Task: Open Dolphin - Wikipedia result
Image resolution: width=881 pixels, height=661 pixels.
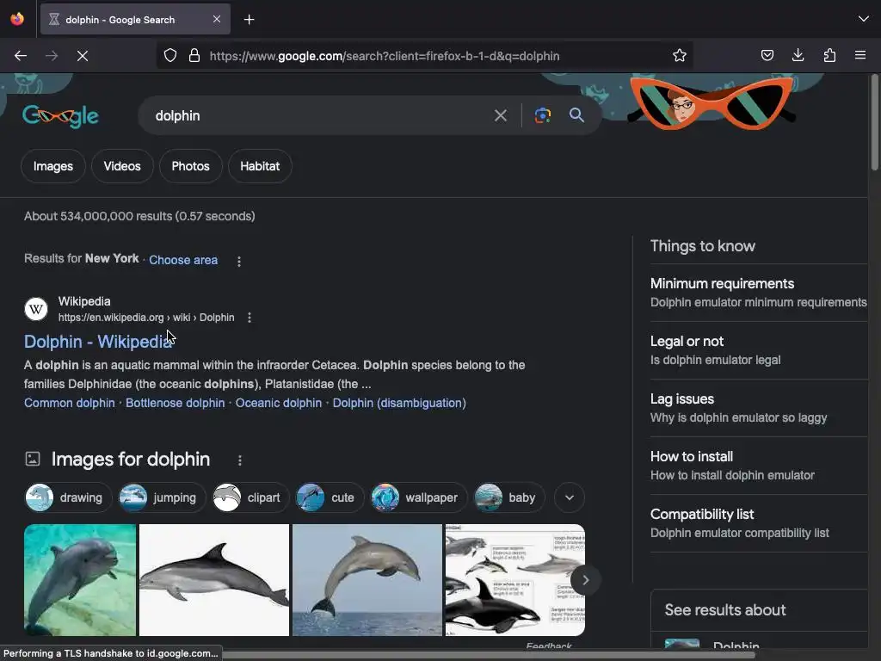Action: [98, 342]
